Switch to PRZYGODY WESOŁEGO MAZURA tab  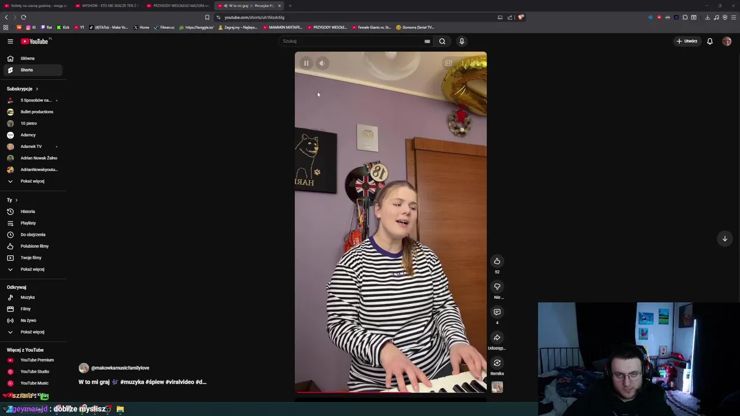click(177, 6)
